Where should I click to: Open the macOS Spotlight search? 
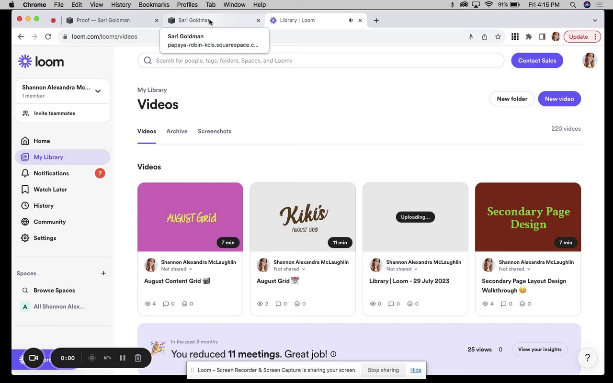pos(573,5)
